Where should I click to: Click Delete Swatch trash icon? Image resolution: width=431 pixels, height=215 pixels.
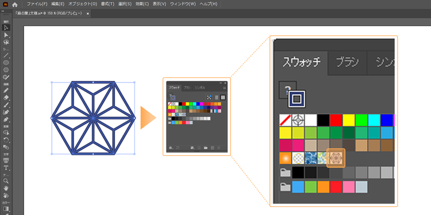click(218, 147)
